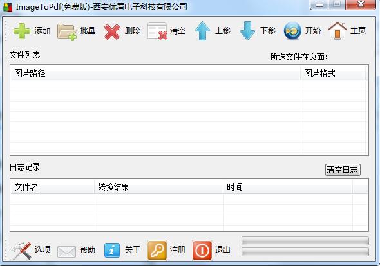Minimize the ImageToPdf window

tap(319, 5)
